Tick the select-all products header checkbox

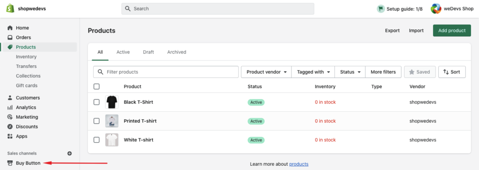click(96, 86)
